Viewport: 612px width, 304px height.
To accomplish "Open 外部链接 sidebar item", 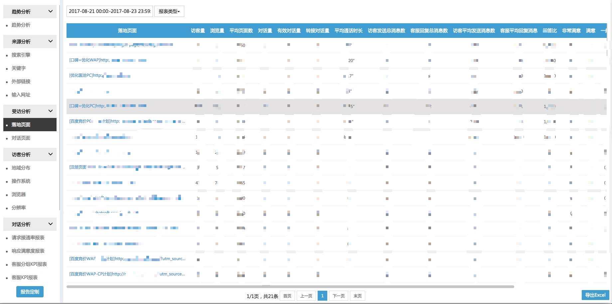I will tap(21, 81).
